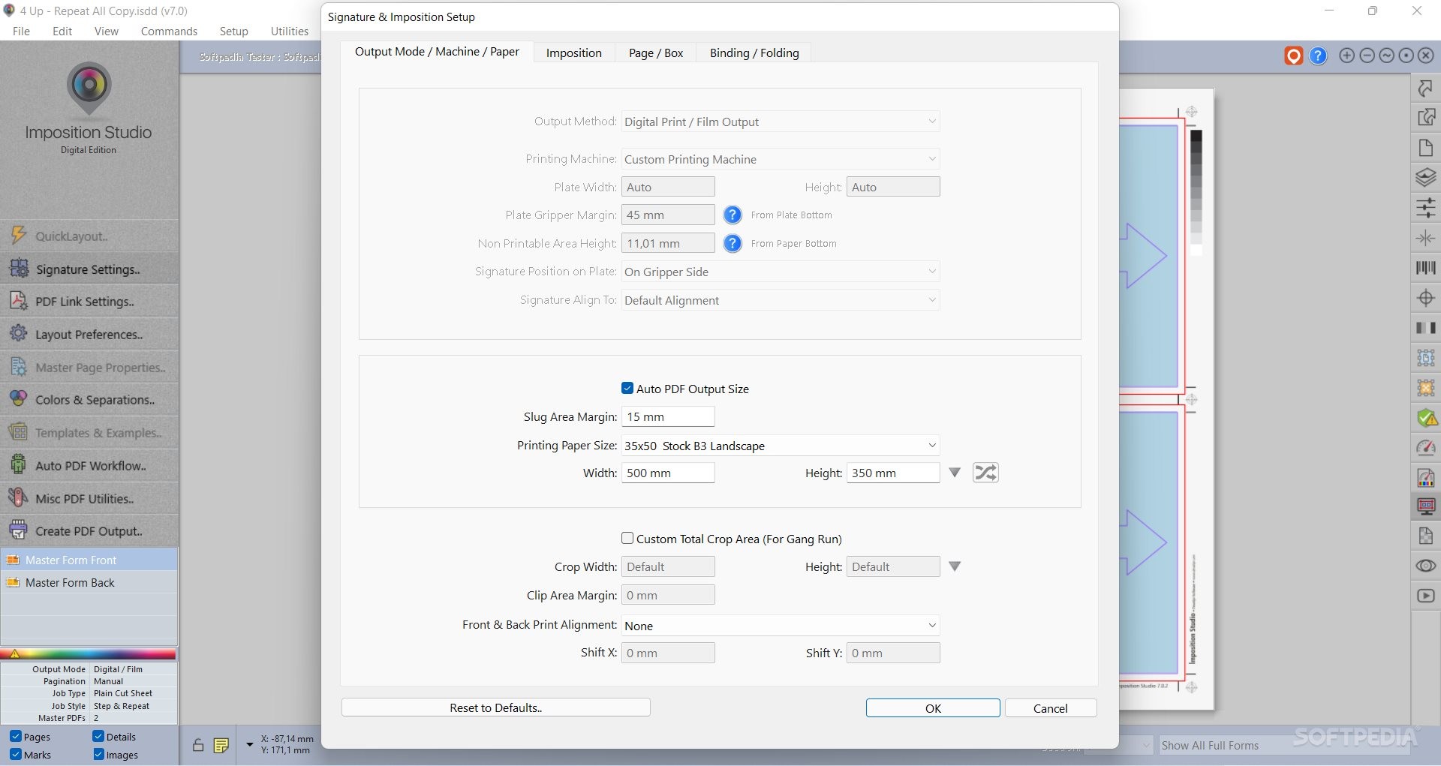The image size is (1441, 766).
Task: Toggle the Marks checkbox
Action: tap(15, 755)
